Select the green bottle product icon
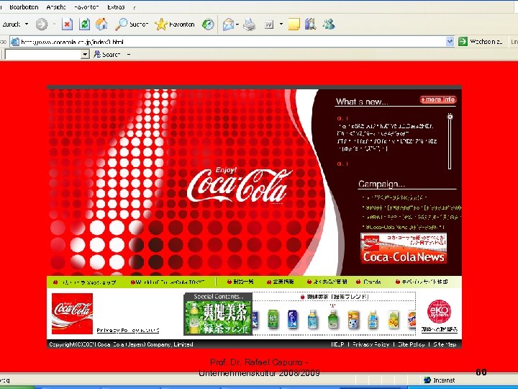 [333, 319]
